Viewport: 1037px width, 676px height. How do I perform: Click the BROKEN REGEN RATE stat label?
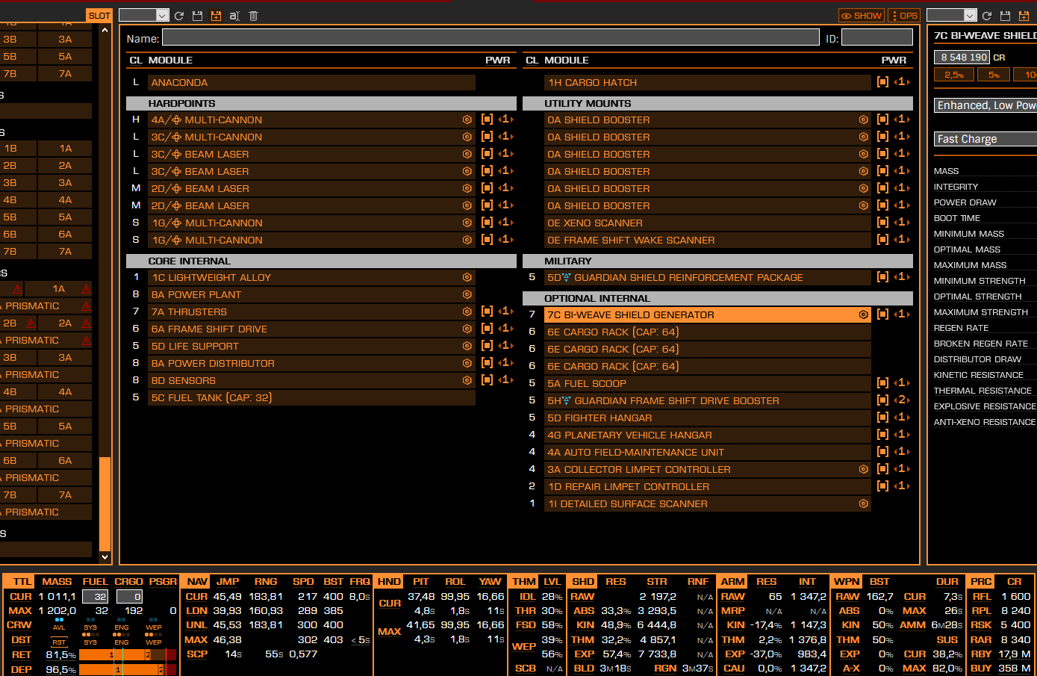pos(980,344)
